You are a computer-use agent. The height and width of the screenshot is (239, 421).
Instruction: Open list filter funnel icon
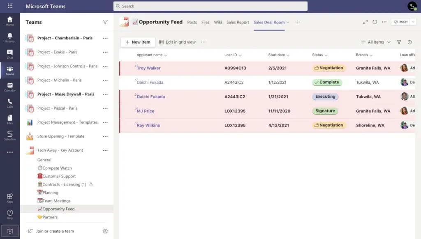[x=399, y=42]
